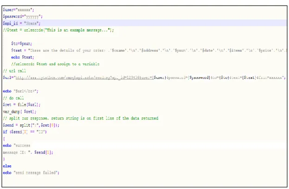The height and width of the screenshot is (189, 289).
Task: Click the {$password} variable in the URL
Action: click(199, 78)
